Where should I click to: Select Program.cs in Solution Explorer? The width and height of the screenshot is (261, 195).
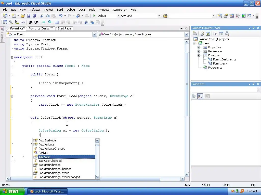click(215, 68)
